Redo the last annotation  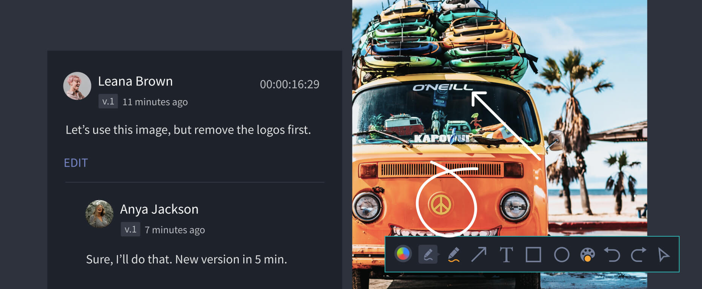point(639,255)
